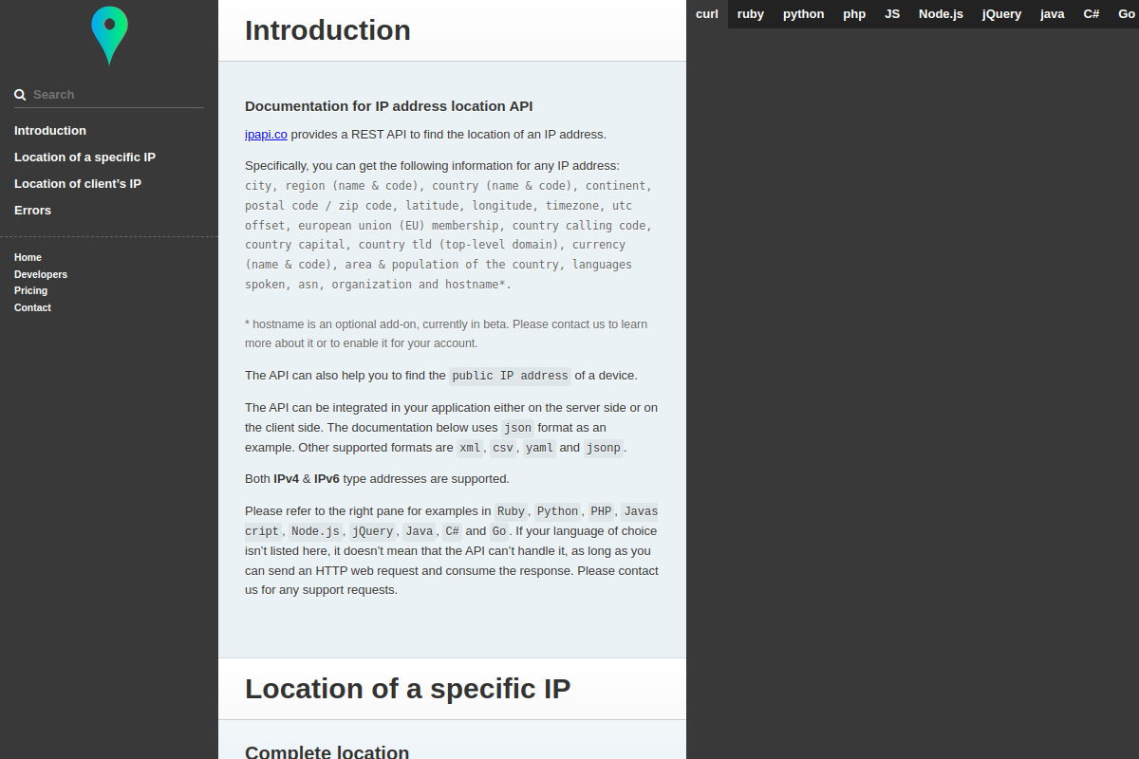This screenshot has height=759, width=1139.
Task: Click the 'jsonp' inline code label
Action: (604, 448)
